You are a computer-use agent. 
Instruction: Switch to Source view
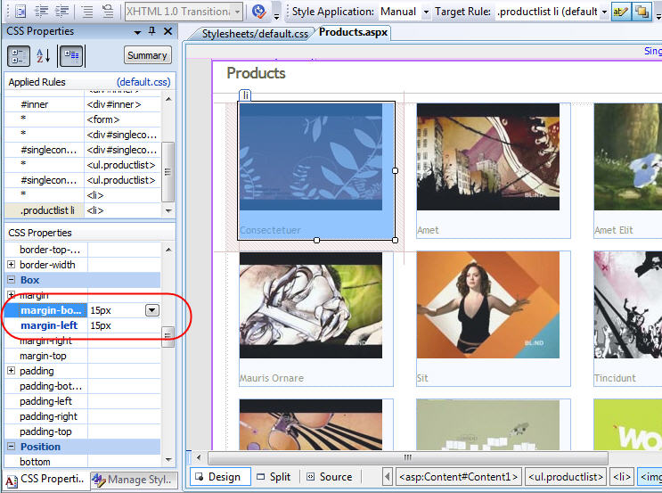tap(330, 477)
